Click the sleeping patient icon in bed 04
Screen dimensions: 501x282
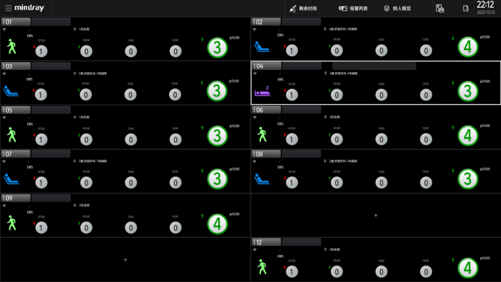[262, 90]
